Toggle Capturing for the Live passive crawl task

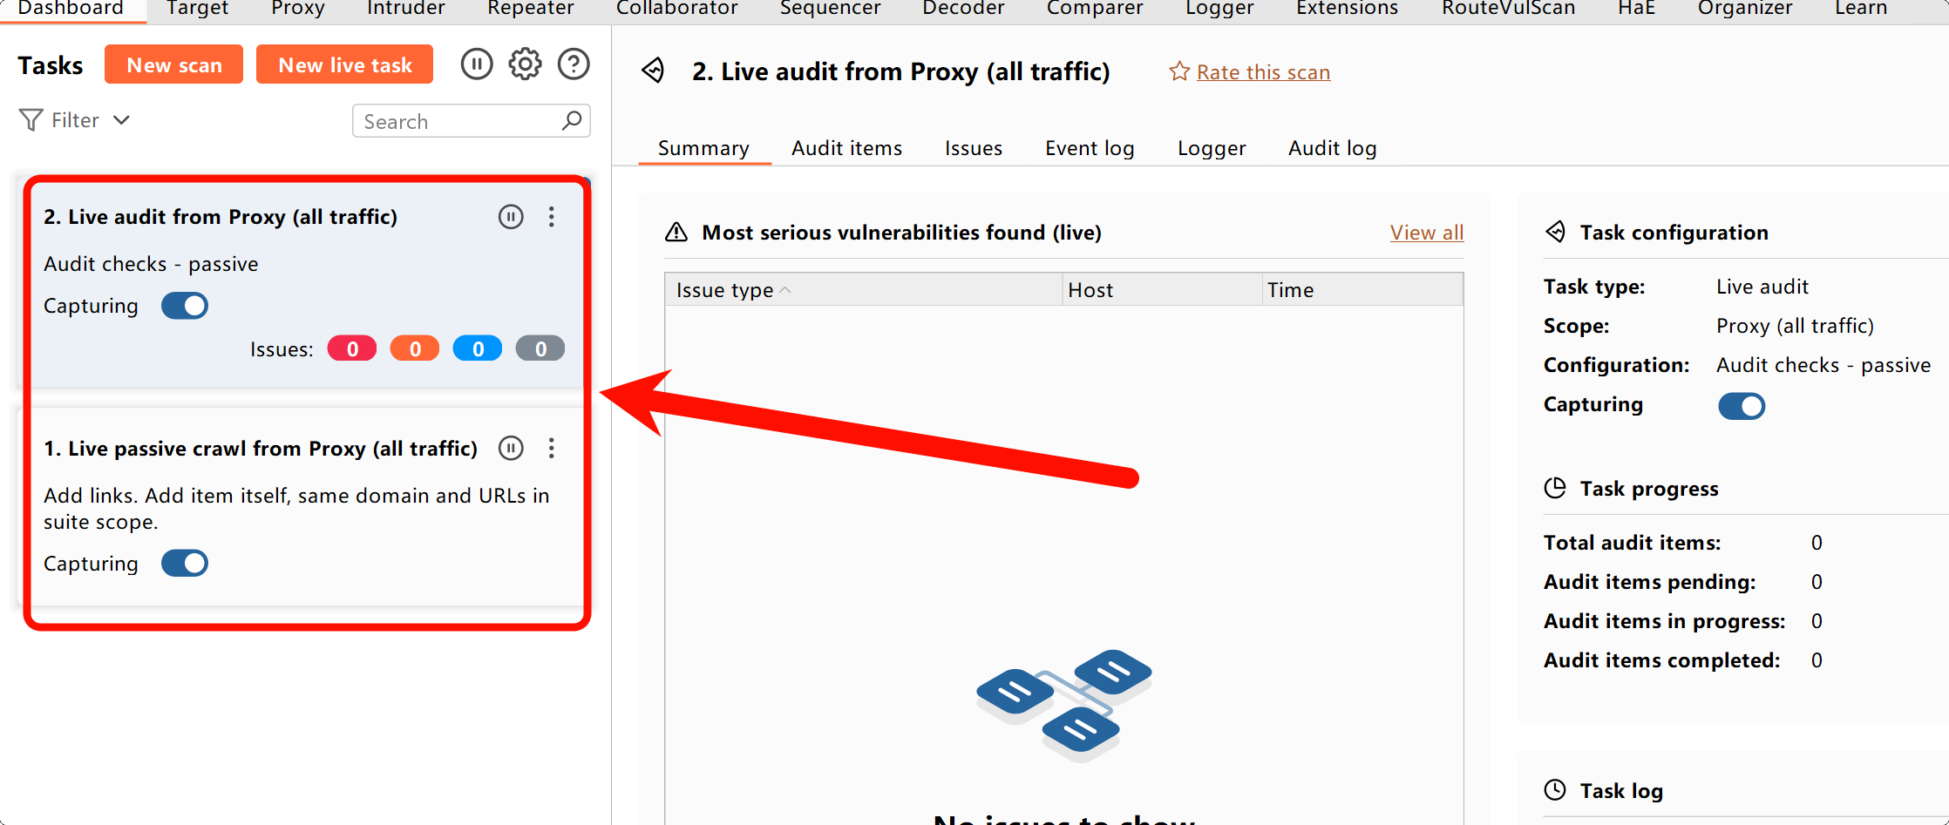point(185,564)
